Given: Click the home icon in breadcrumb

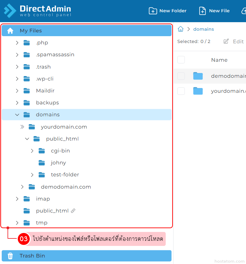Looking at the screenshot, I should pos(181,29).
